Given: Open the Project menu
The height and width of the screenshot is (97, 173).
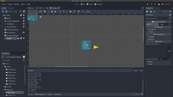Looking at the screenshot, I should (10, 4).
